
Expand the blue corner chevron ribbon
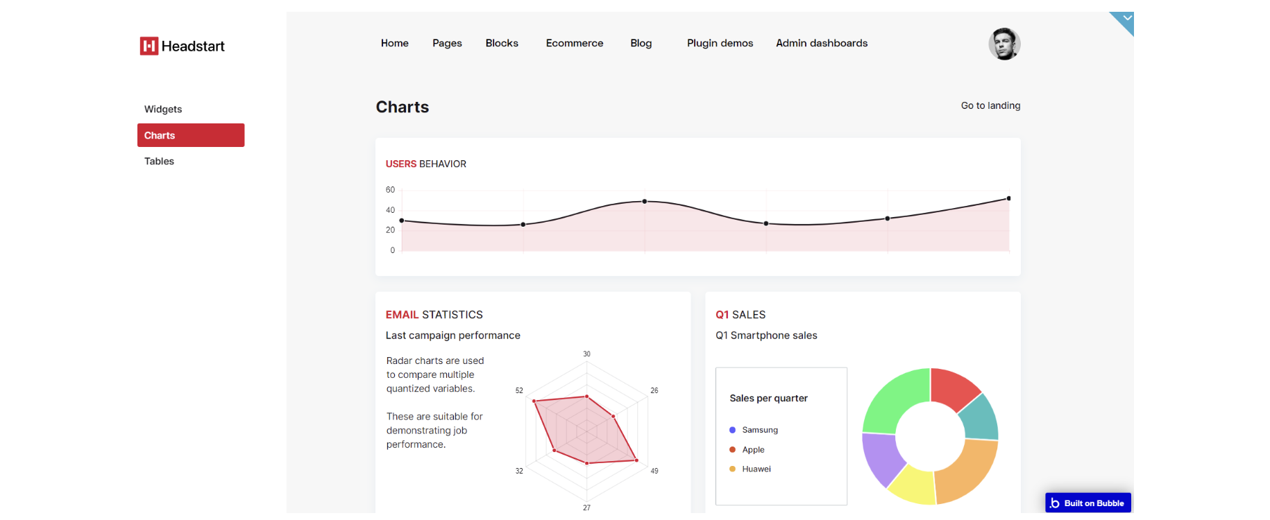click(1124, 22)
